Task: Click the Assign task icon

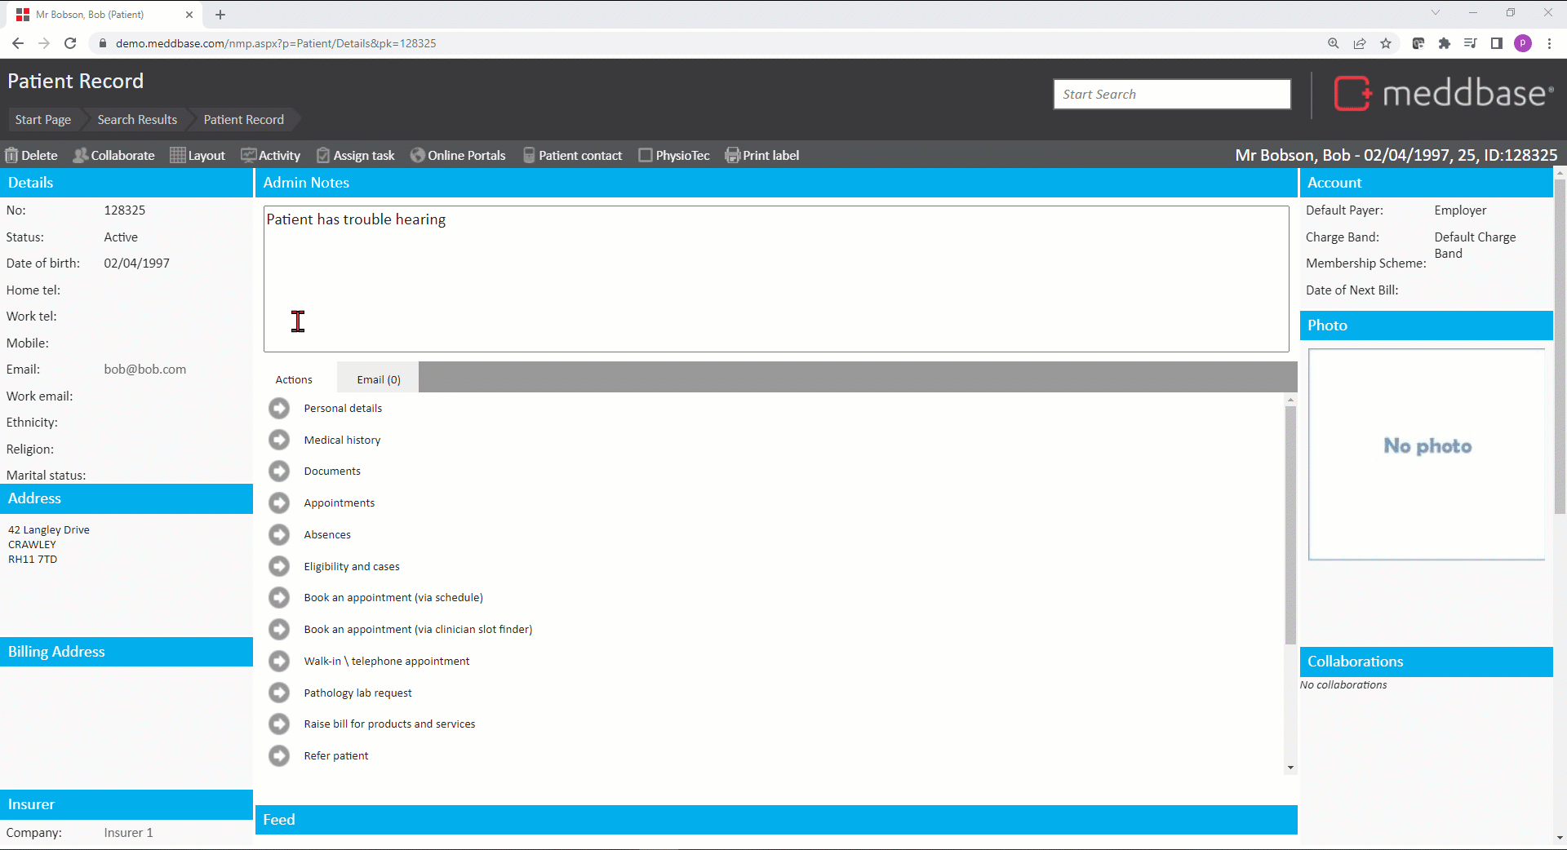Action: (x=323, y=155)
